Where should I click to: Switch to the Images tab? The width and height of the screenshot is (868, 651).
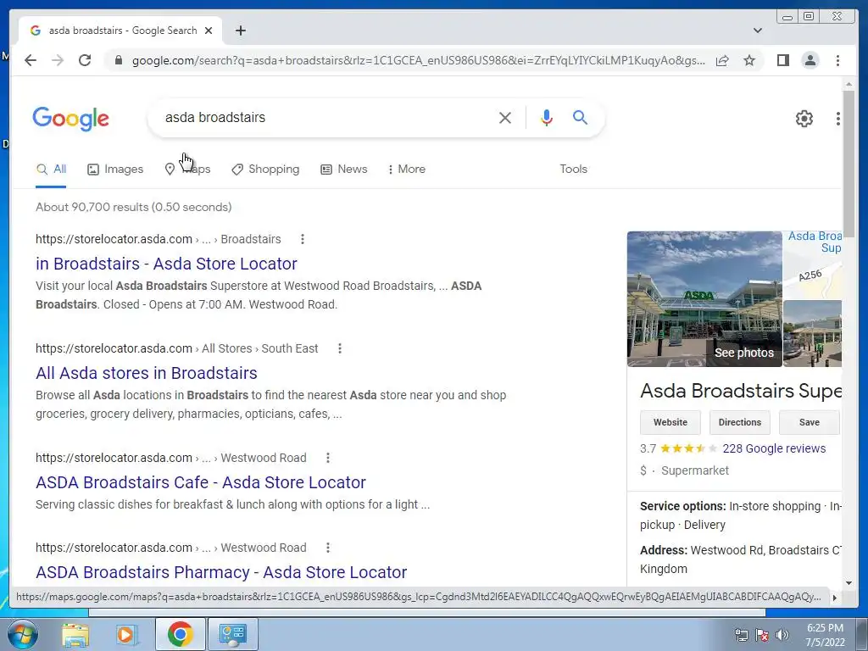click(x=115, y=170)
